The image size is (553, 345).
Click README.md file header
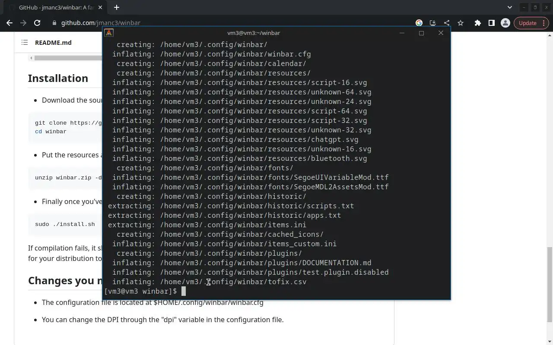click(x=53, y=42)
